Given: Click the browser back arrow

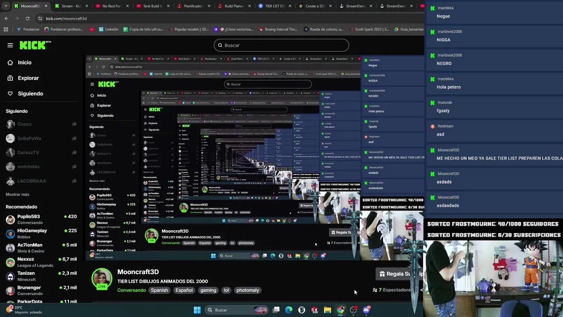Looking at the screenshot, I should point(6,18).
